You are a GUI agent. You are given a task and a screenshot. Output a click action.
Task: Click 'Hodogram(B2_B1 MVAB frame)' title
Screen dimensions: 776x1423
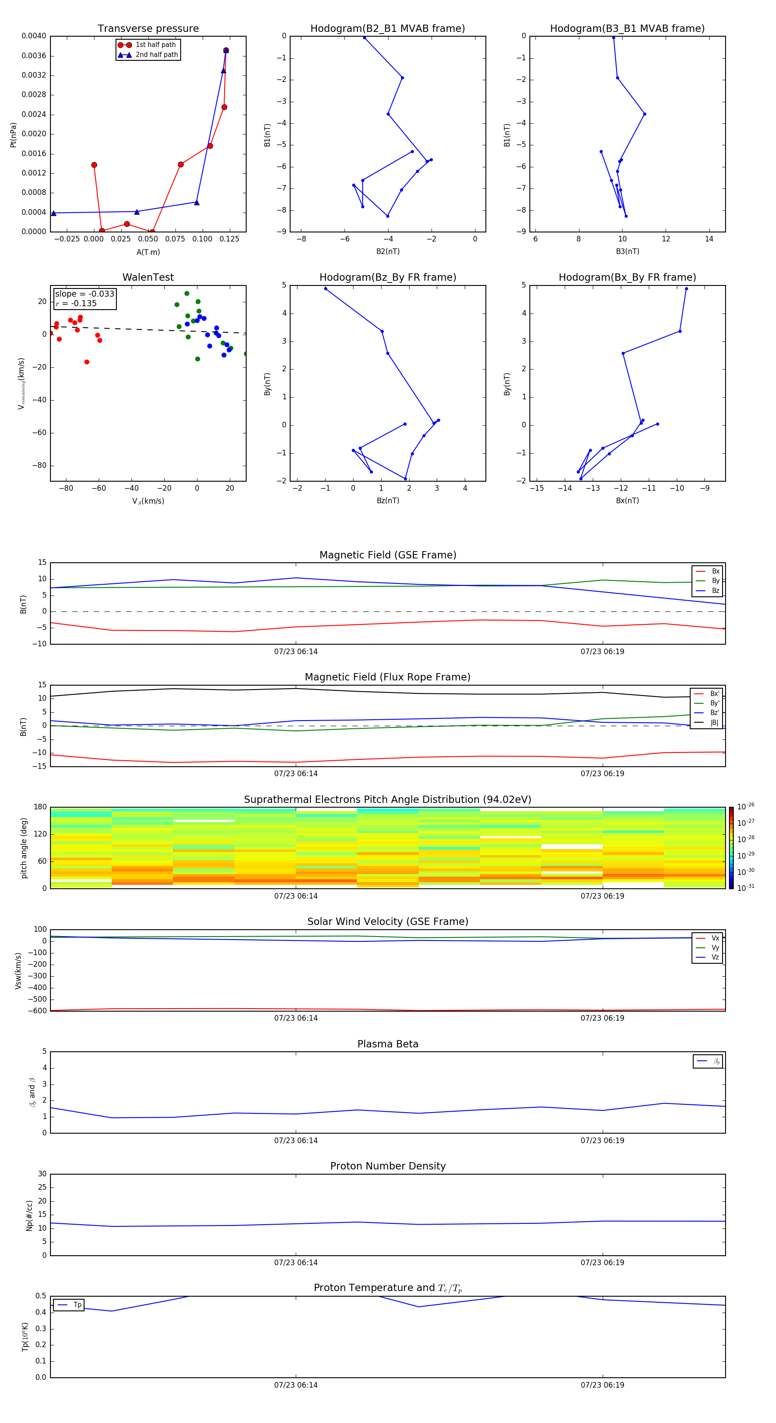[x=388, y=29]
